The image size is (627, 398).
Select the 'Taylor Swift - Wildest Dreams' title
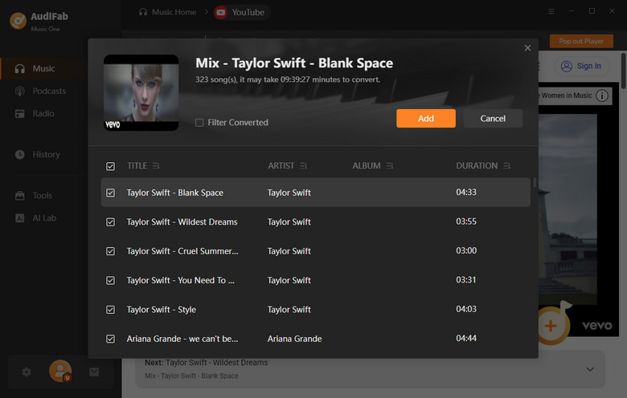(182, 222)
